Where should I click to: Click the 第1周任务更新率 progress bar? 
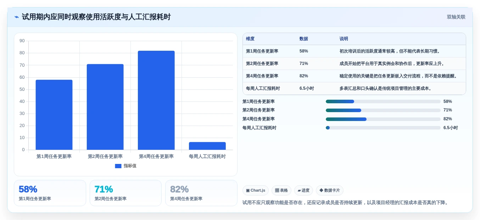[383, 101]
